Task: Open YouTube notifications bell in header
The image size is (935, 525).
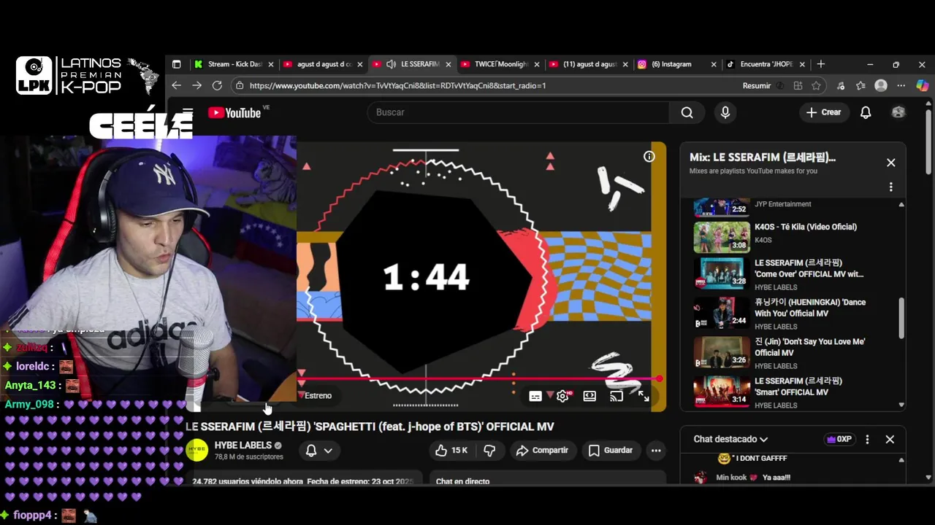Action: pyautogui.click(x=866, y=112)
